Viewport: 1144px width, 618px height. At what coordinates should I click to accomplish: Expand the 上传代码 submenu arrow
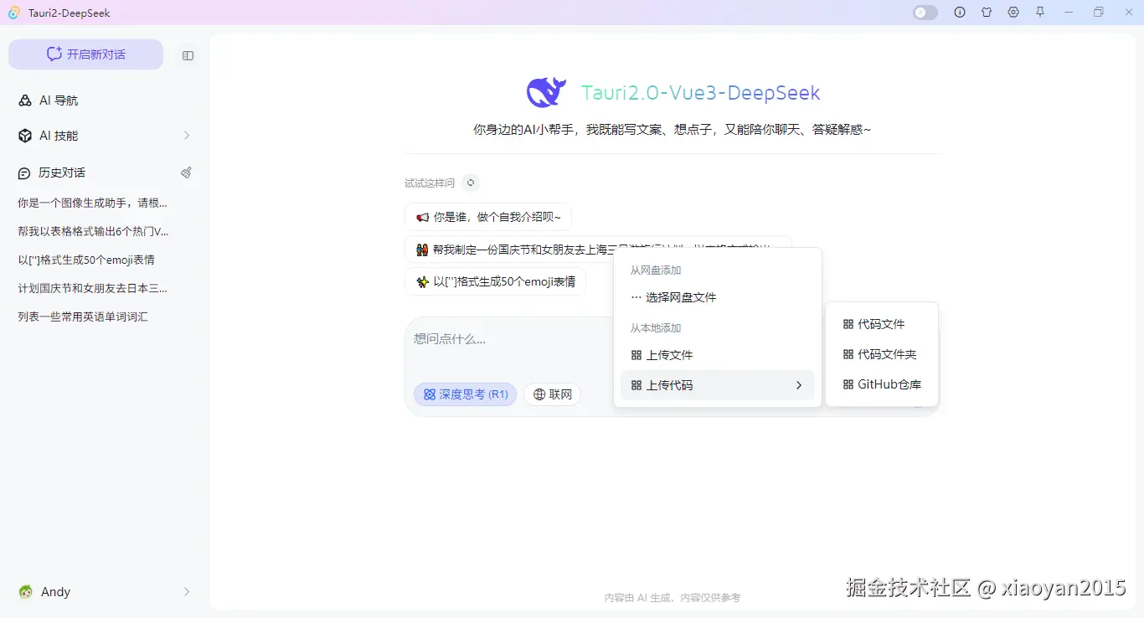click(x=799, y=385)
